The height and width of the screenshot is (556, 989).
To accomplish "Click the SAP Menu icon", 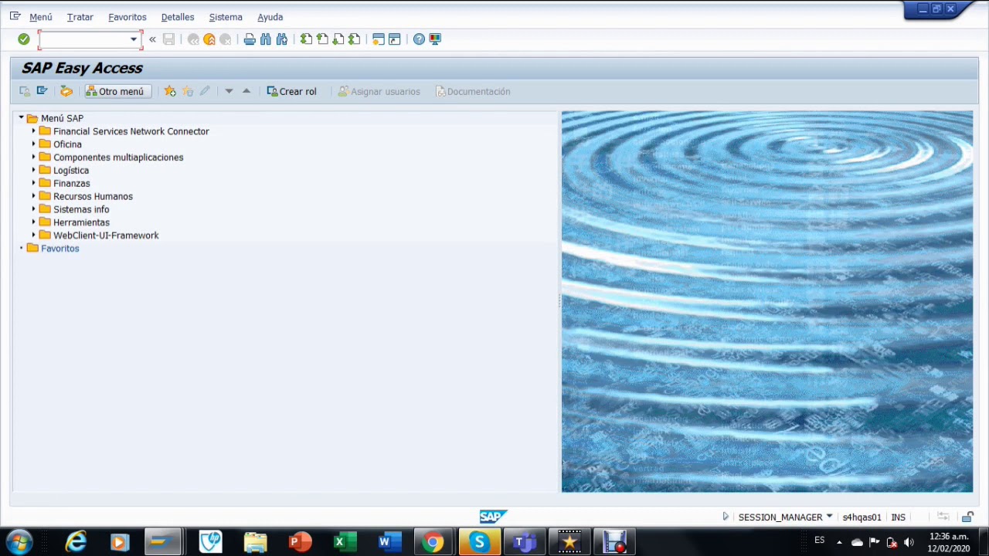I will 42,91.
